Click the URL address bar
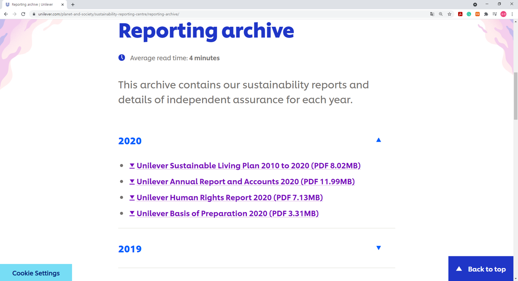518x281 pixels. point(231,14)
